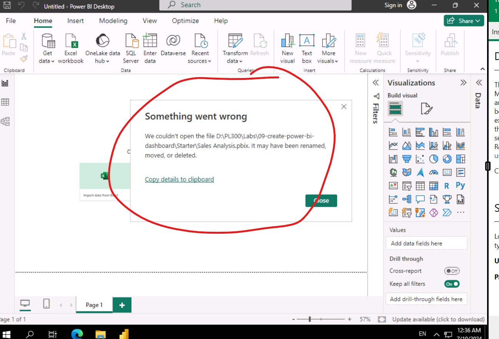Click the Dataverse connector icon
The image size is (499, 339).
point(173,45)
